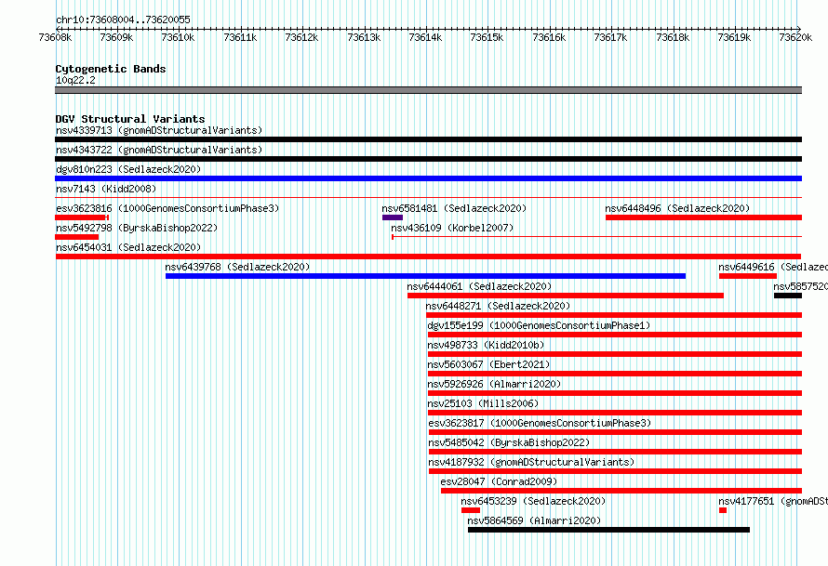Click the nsv7143 Kidd2008 label
The height and width of the screenshot is (566, 828).
point(106,189)
